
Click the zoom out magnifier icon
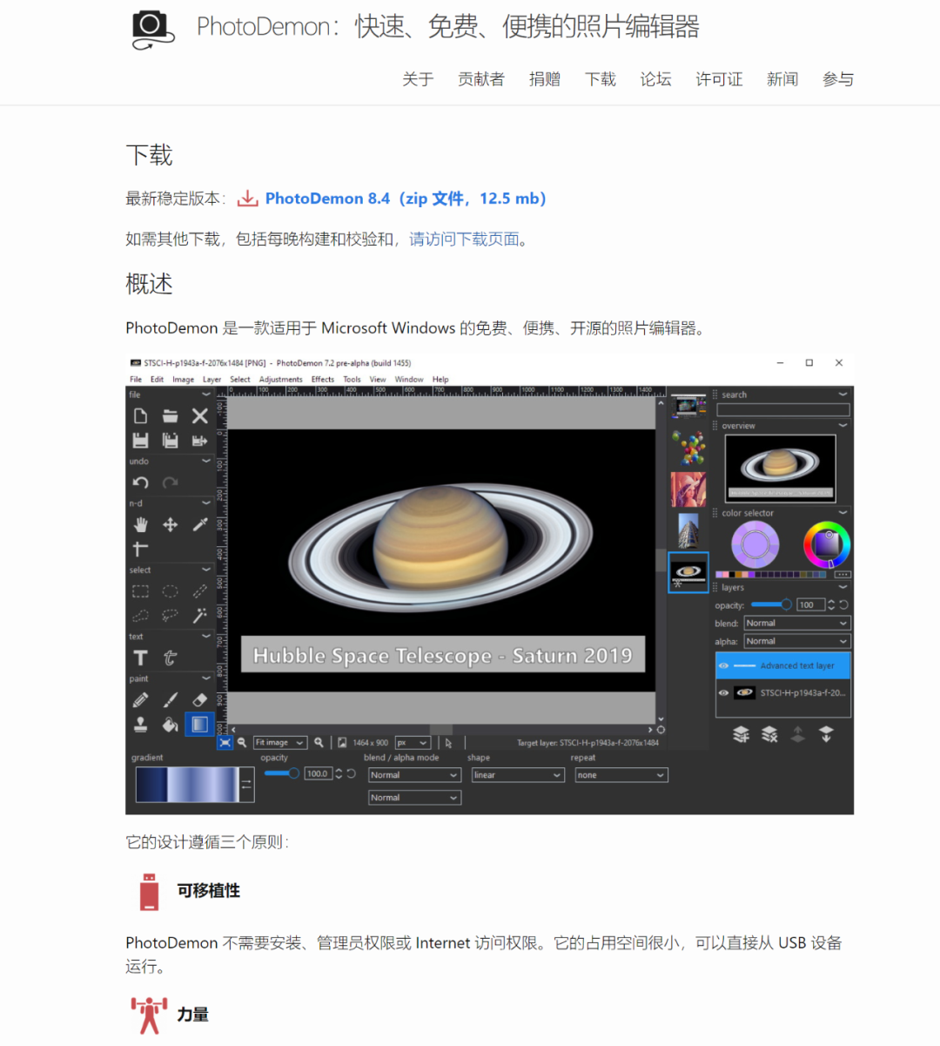click(242, 743)
